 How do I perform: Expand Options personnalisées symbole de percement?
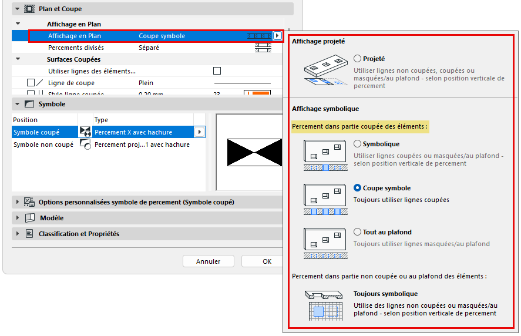17,202
